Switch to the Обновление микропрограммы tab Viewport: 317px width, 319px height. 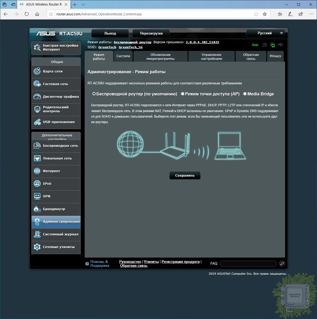[x=160, y=56]
